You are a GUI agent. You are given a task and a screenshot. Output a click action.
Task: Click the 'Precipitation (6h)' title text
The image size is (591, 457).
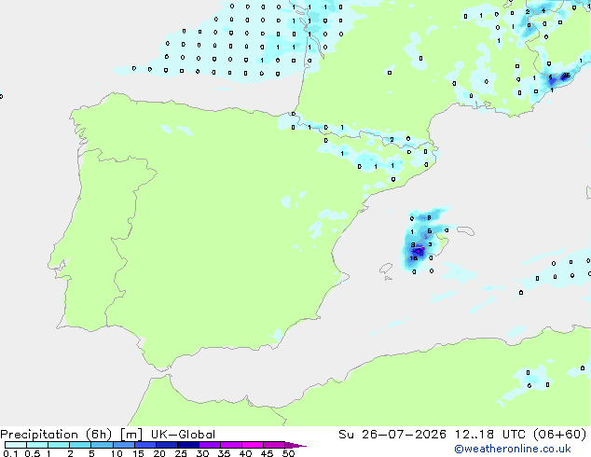coord(56,435)
